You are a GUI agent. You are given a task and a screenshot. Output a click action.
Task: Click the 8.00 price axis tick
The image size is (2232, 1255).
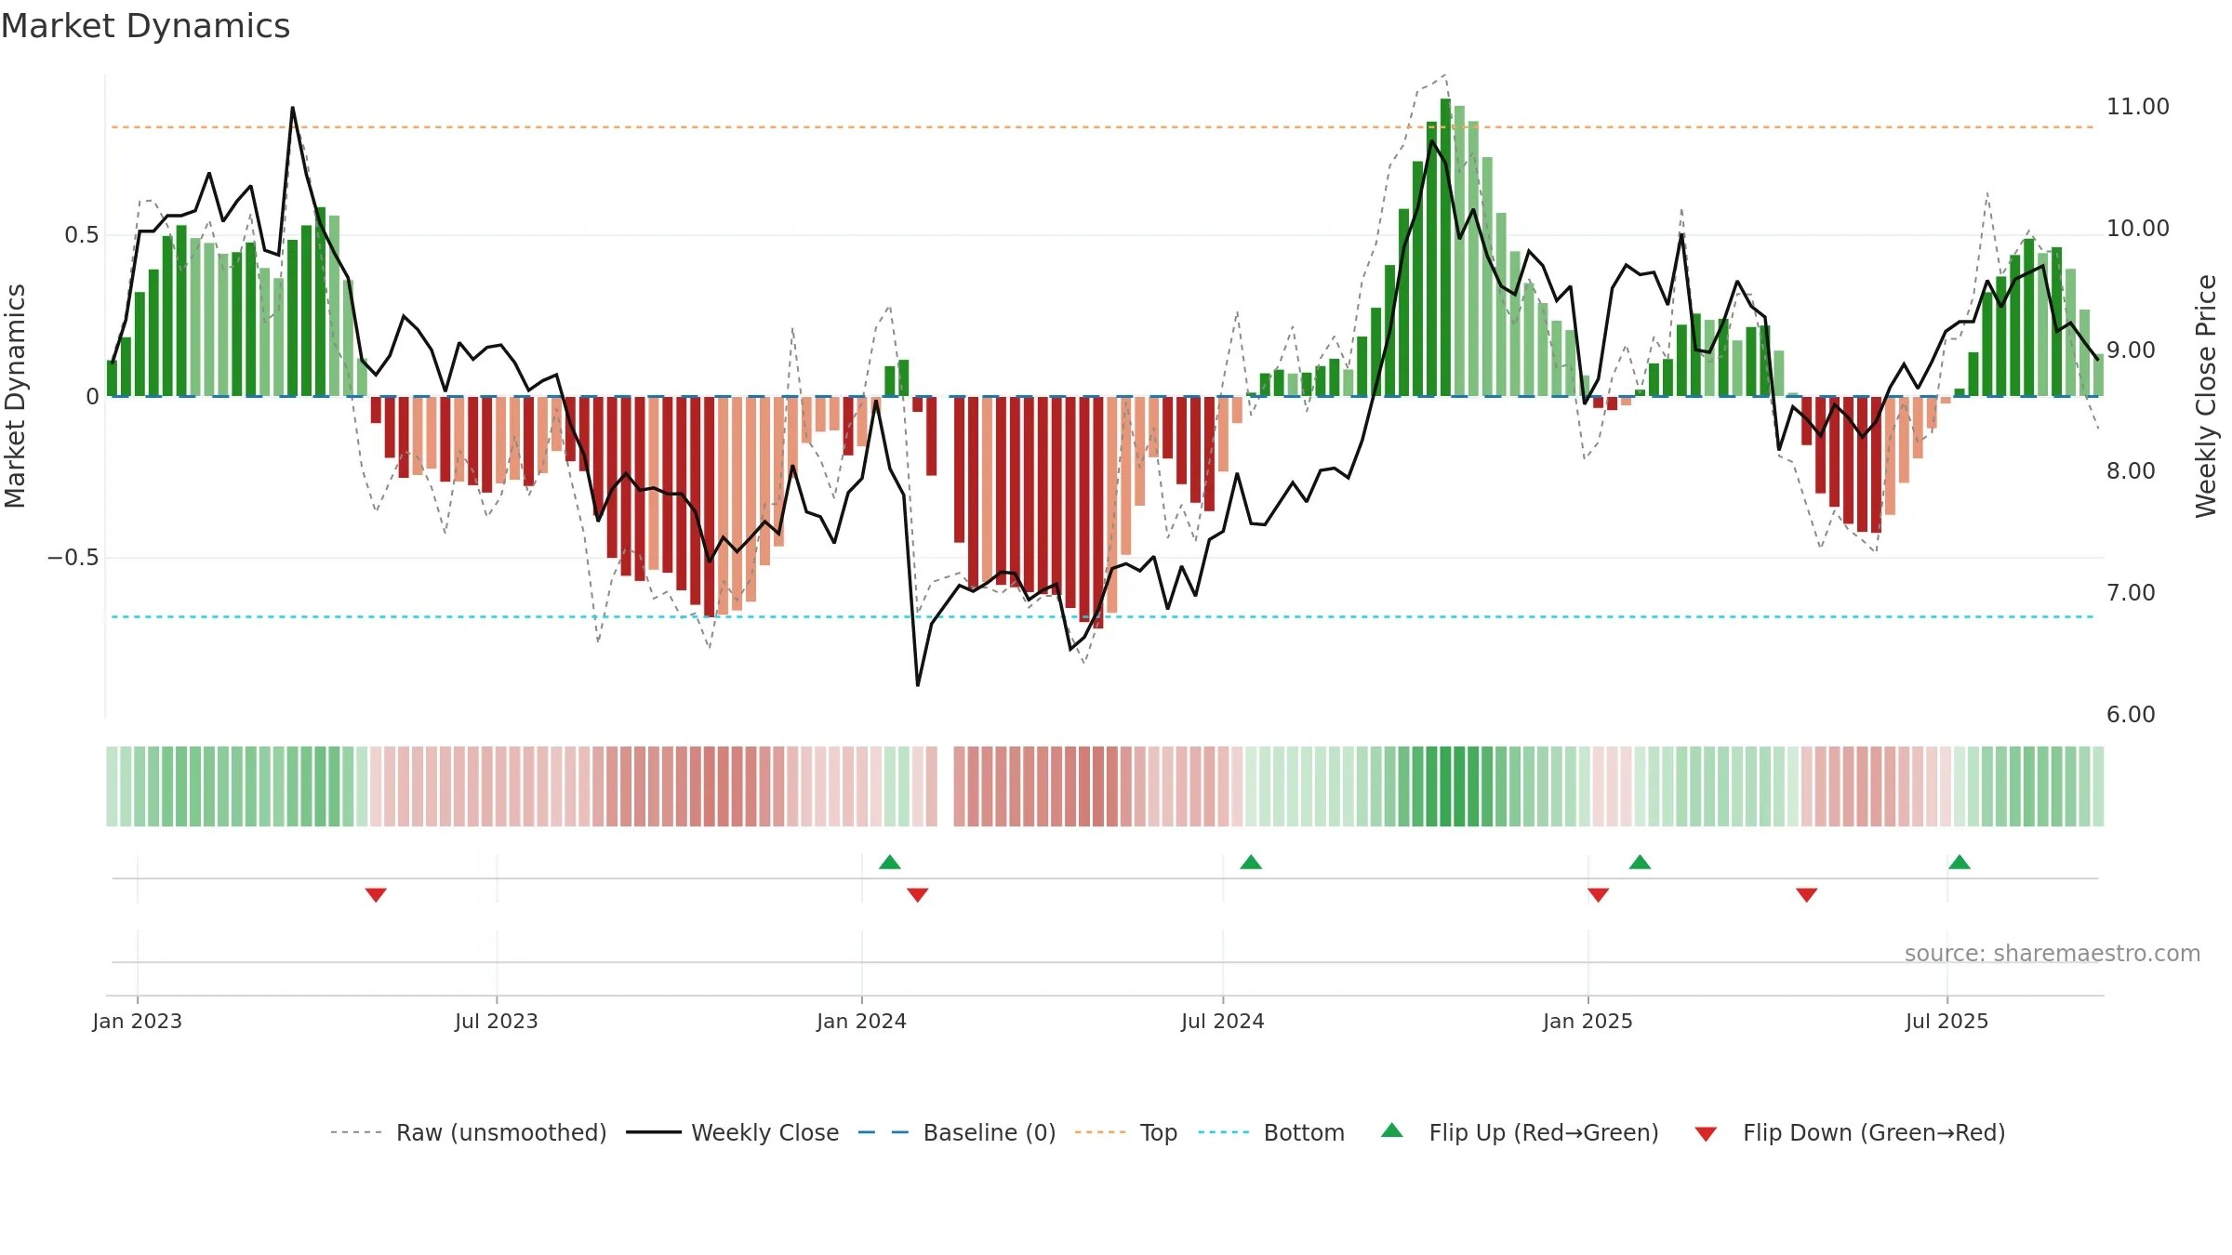(2131, 471)
